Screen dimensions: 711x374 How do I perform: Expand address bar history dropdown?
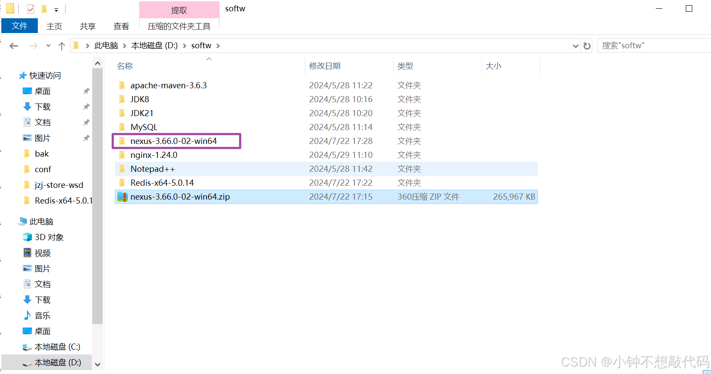[575, 46]
